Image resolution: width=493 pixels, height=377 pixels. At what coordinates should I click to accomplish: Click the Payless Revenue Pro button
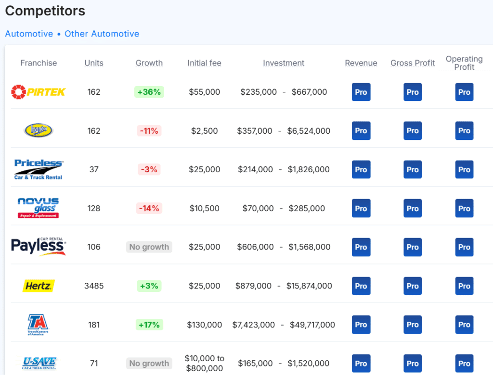click(361, 247)
